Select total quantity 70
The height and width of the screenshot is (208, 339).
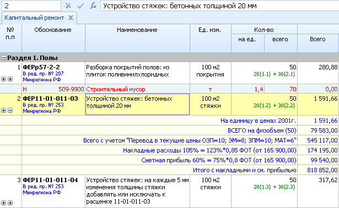point(293,89)
